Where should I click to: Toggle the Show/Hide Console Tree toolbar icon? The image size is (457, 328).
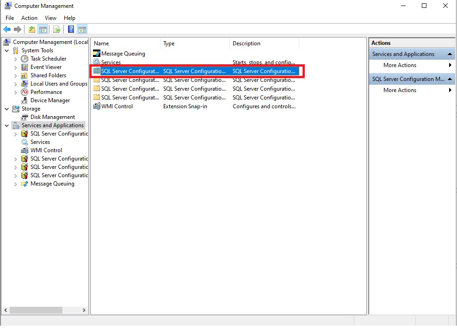pyautogui.click(x=43, y=30)
